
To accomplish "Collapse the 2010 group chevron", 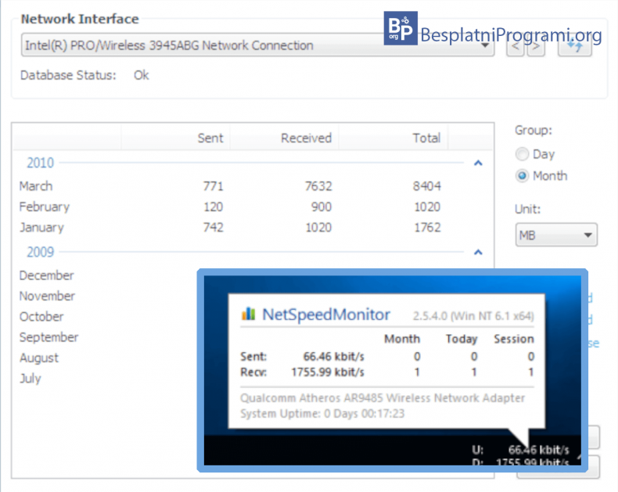I will click(x=478, y=163).
